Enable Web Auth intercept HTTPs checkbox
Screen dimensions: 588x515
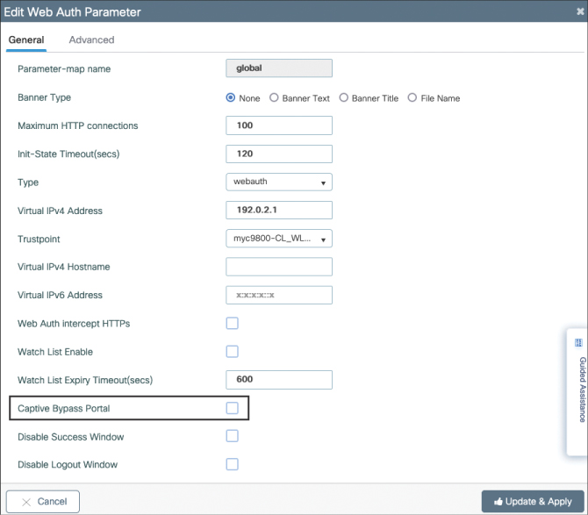[x=233, y=324]
